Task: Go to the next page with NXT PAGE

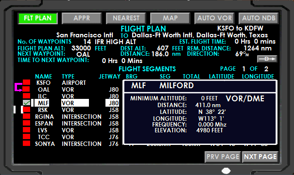Action: pos(260,157)
